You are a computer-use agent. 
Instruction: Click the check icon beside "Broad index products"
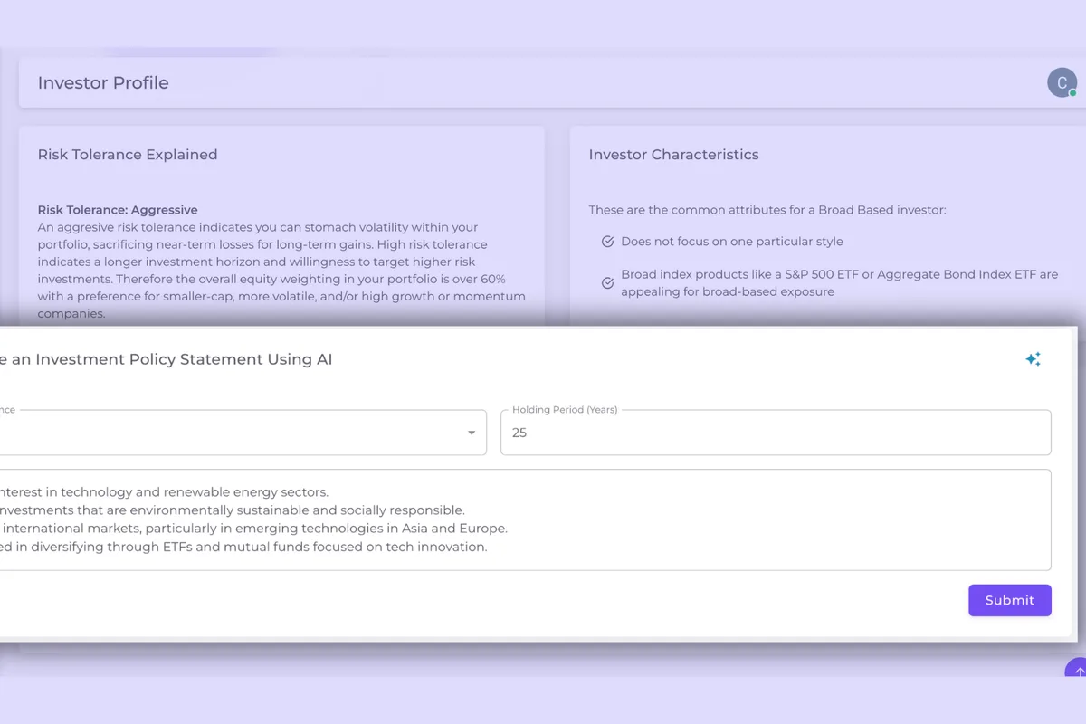[x=608, y=283]
